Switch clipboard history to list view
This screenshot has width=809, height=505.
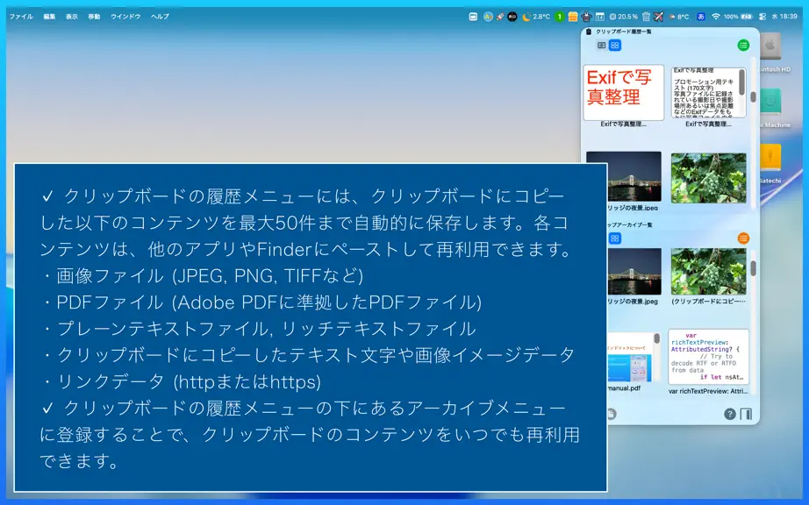tap(601, 46)
